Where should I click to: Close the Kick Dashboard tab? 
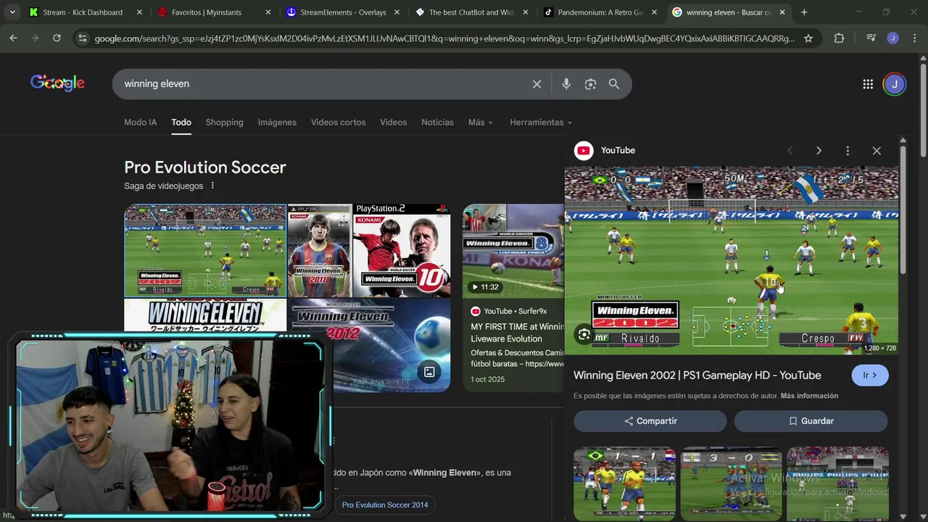coord(140,12)
